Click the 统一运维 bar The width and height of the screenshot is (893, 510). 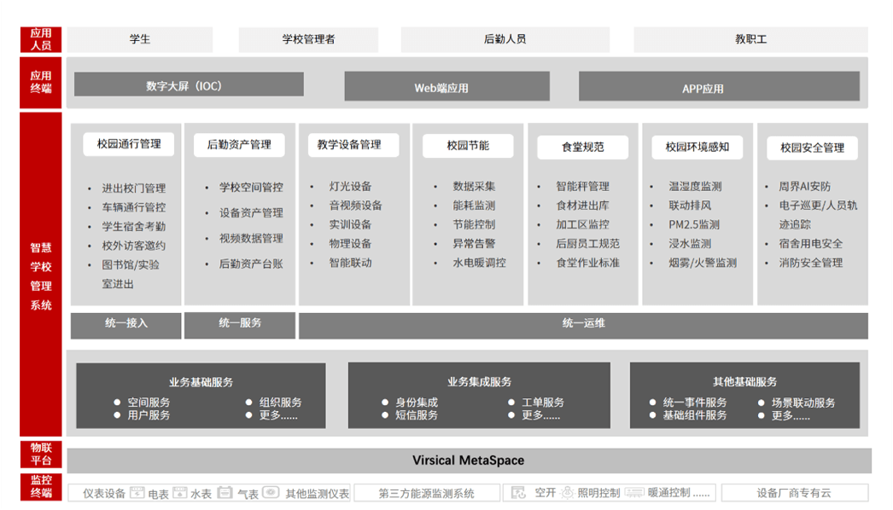(583, 325)
